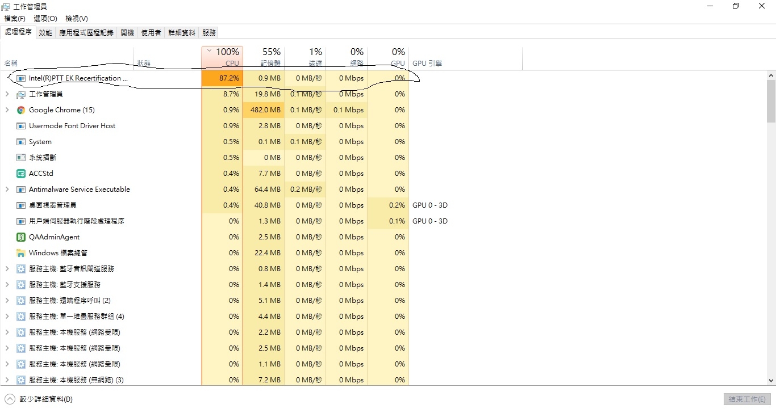Screen dimensions: 776x413
Task: Select the 處理程序 tab
Action: pos(18,32)
